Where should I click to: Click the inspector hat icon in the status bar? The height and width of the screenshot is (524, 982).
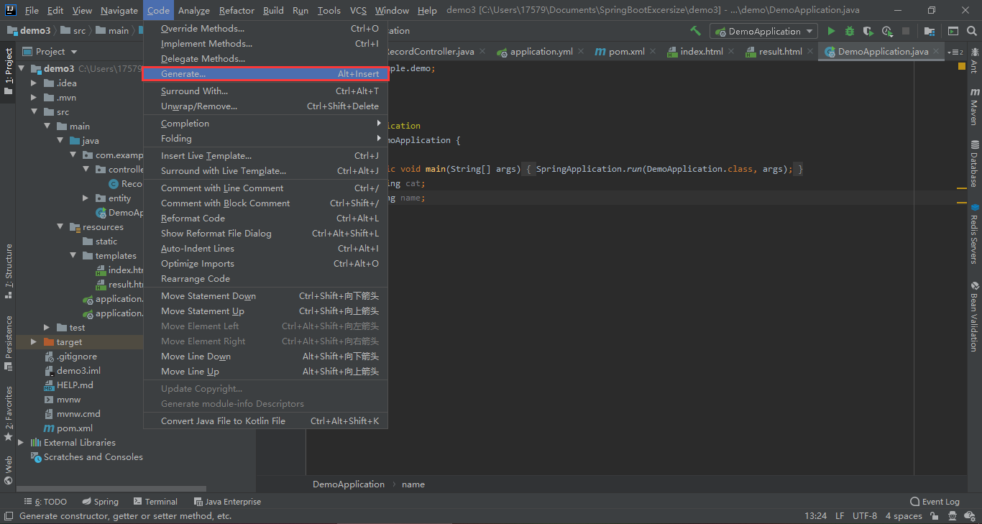click(952, 515)
